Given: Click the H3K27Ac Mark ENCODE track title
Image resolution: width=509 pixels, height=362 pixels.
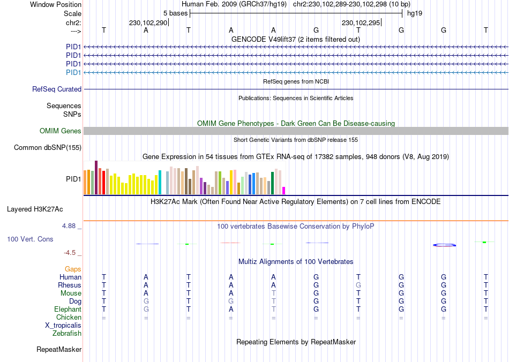Looking at the screenshot, I should click(296, 201).
